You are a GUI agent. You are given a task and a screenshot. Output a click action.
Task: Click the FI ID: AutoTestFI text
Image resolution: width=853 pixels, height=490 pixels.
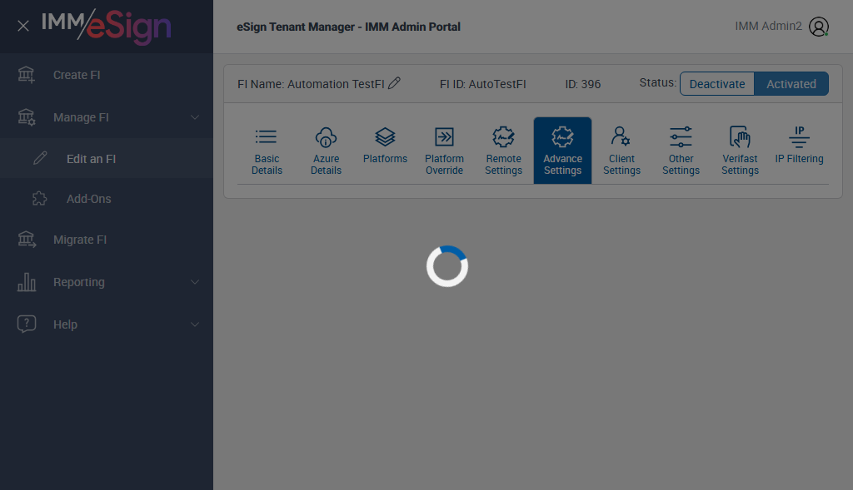click(x=482, y=84)
